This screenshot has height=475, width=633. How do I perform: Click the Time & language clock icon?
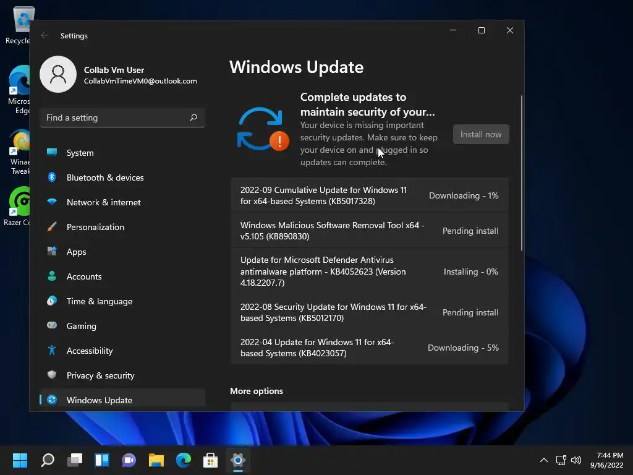click(x=52, y=301)
